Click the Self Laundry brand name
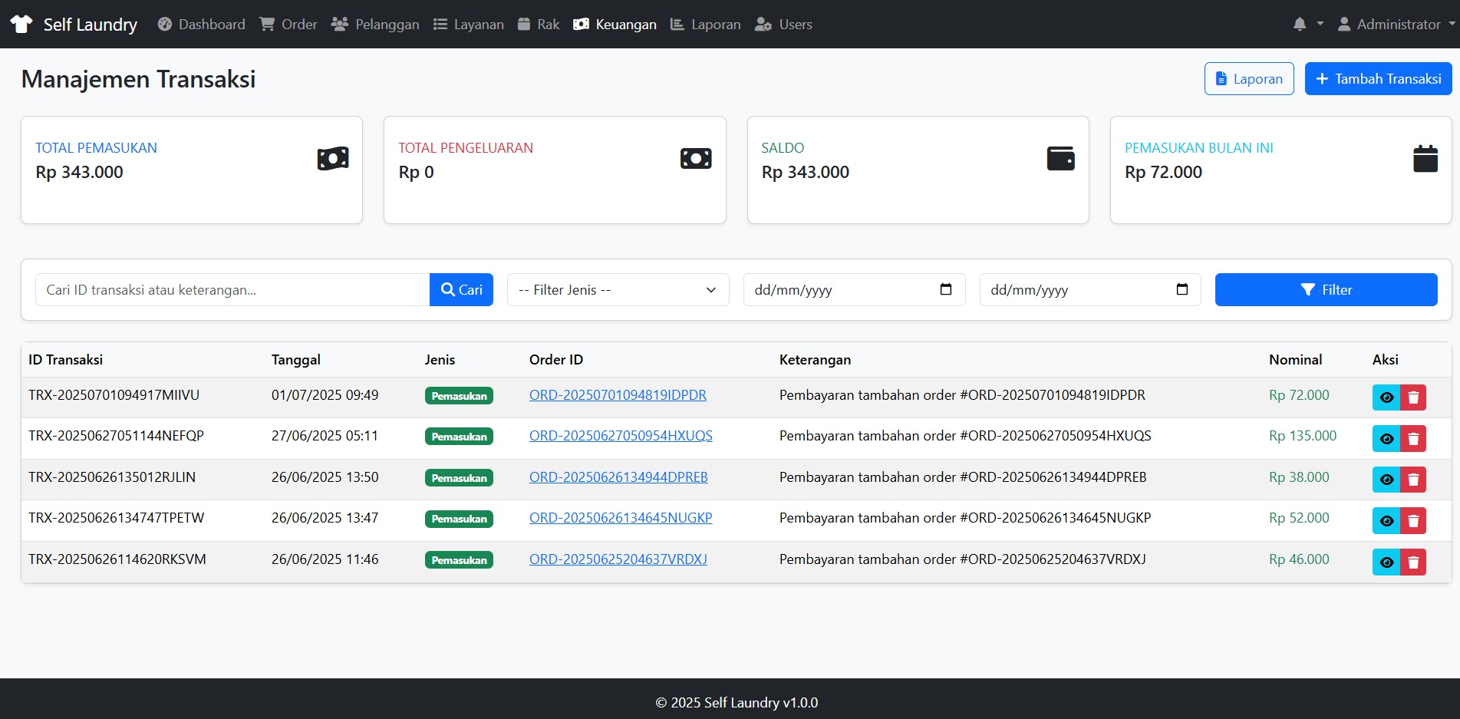The height and width of the screenshot is (719, 1460). point(91,25)
